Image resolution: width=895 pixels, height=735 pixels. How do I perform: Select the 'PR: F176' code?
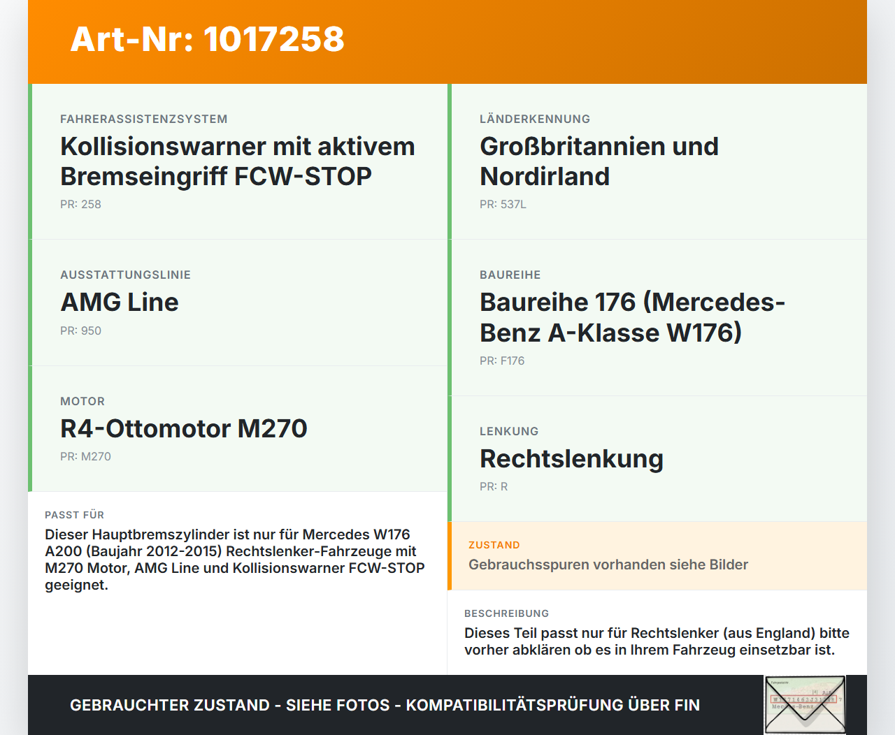tap(502, 361)
